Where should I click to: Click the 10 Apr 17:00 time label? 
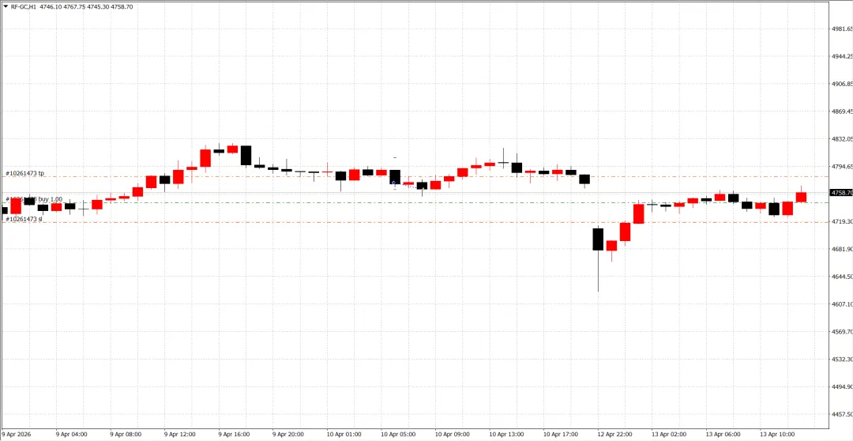pos(560,435)
